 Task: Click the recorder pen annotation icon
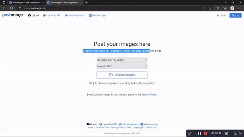[x=189, y=133]
